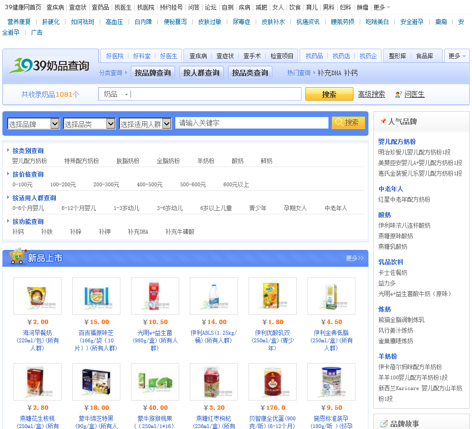Screen dimensions: 472x429
Task: Click the 更多>> link in 新品上市
Action: [354, 258]
